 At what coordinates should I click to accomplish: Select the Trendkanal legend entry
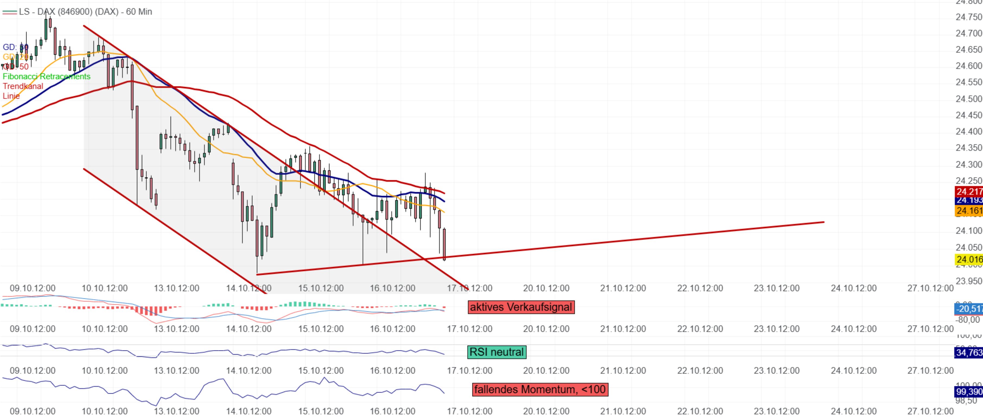(23, 86)
